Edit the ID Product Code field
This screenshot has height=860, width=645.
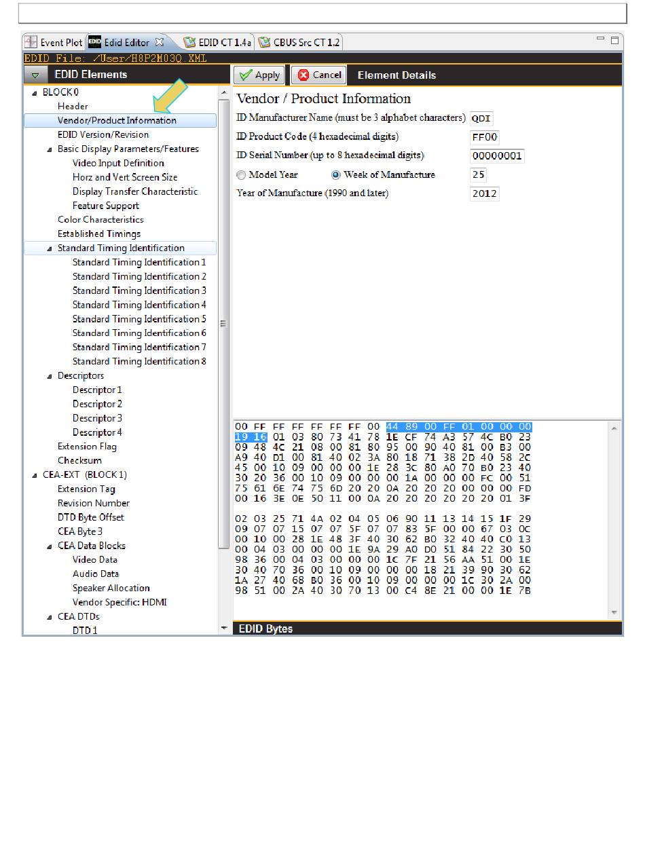[x=485, y=137]
